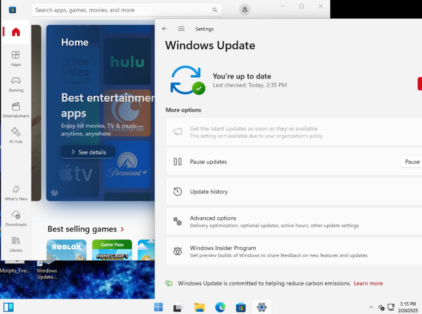Open the Paramount+ tile in Store banner

point(127,164)
